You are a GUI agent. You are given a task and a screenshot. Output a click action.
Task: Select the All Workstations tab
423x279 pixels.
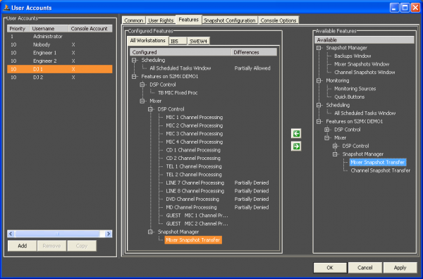[147, 40]
